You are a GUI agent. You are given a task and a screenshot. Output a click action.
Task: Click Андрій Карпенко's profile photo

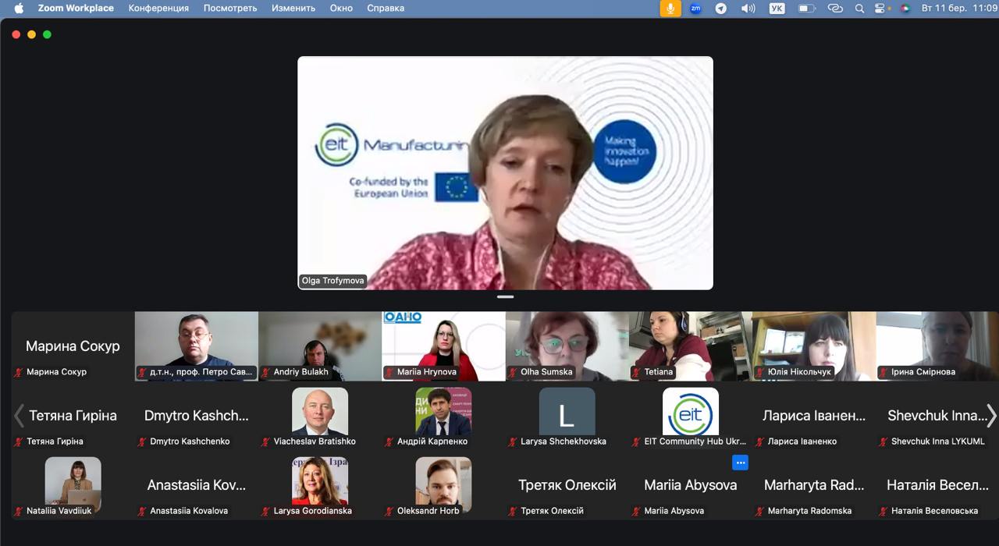click(x=443, y=411)
